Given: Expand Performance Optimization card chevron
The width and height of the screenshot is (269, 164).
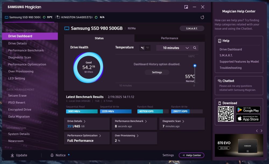Looking at the screenshot, I should pyautogui.click(x=100, y=136).
